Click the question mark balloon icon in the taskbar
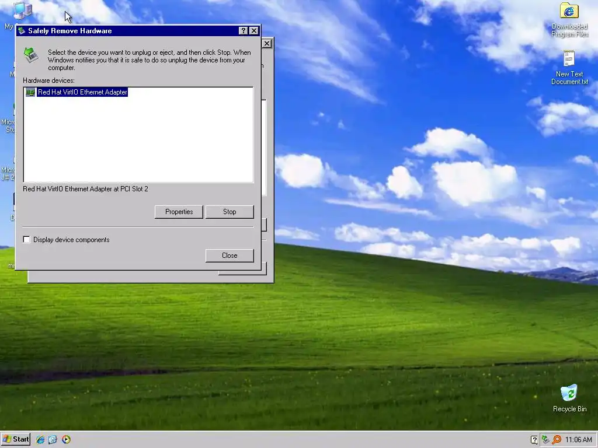This screenshot has width=598, height=448. point(534,440)
